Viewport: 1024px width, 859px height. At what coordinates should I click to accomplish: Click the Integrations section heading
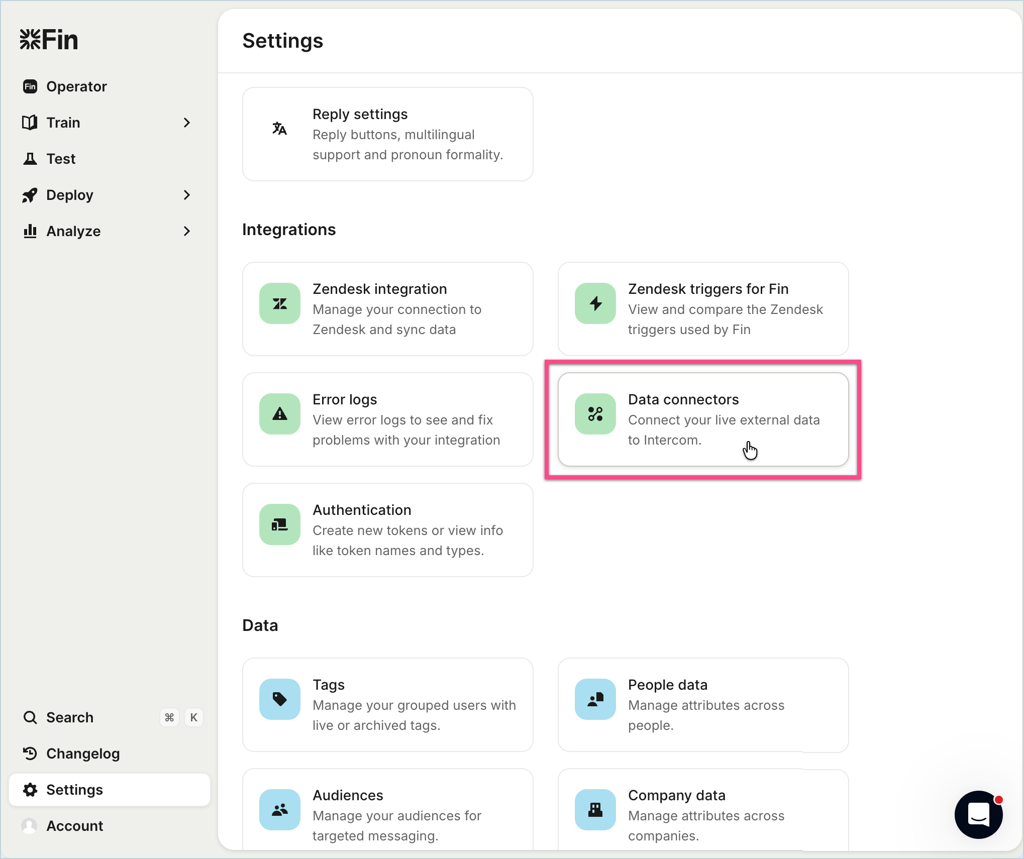tap(289, 230)
